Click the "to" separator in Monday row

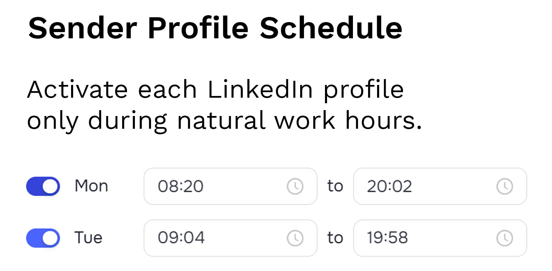point(335,186)
